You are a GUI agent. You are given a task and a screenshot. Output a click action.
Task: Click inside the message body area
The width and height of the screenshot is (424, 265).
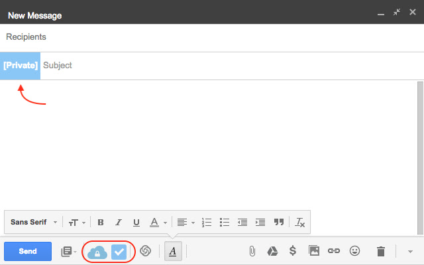tap(208, 144)
